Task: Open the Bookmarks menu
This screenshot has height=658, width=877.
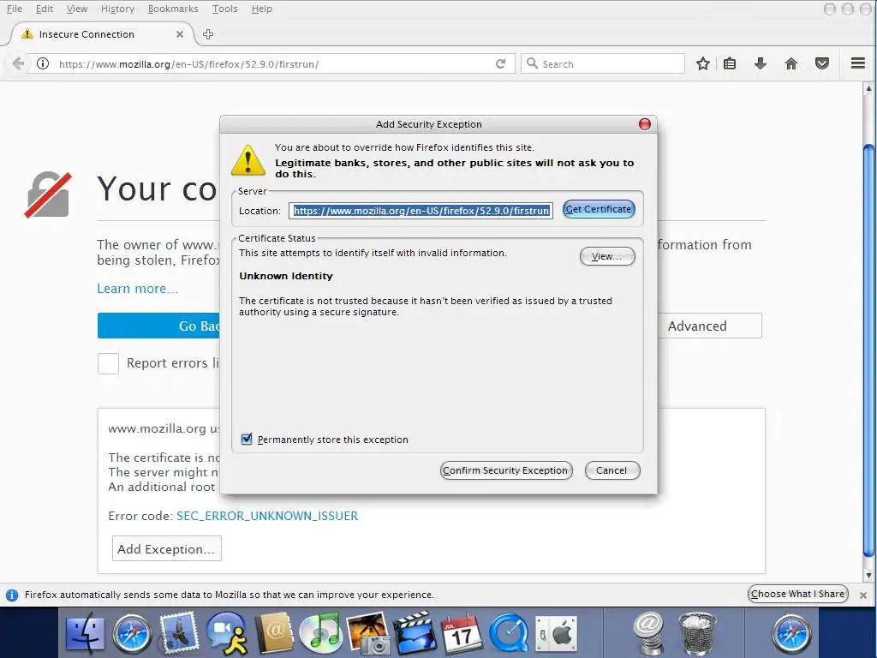Action: tap(173, 9)
